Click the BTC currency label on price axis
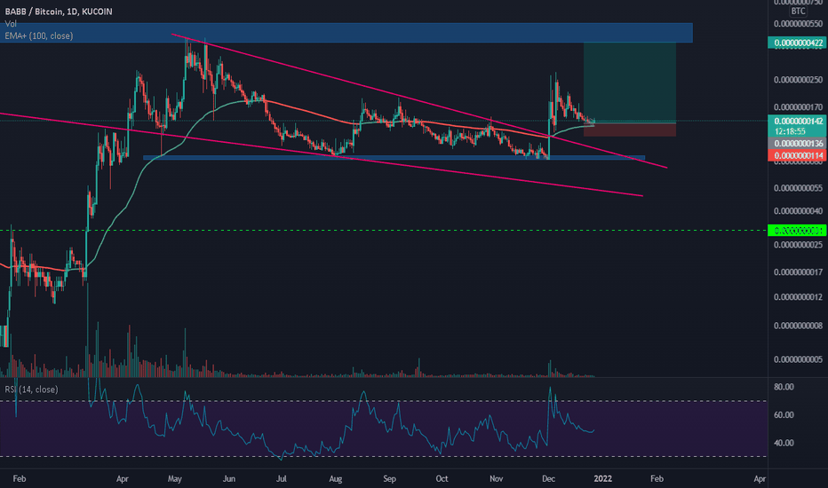This screenshot has height=488, width=828. (x=798, y=11)
